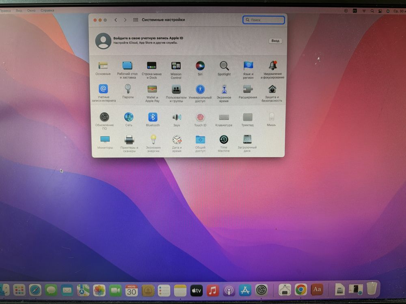
Task: Open Maps from the Dock
Action: click(83, 290)
